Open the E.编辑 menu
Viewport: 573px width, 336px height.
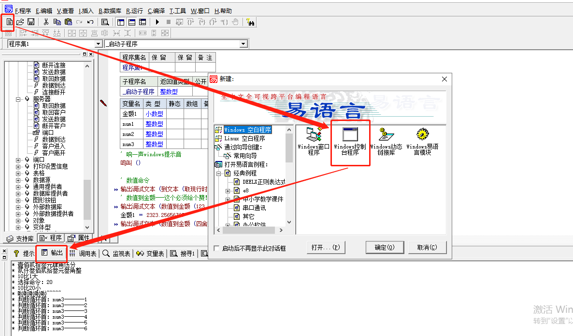[44, 11]
